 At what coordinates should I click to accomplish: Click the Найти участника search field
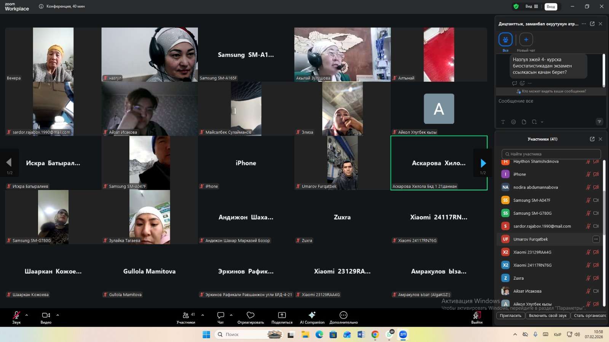pos(551,154)
